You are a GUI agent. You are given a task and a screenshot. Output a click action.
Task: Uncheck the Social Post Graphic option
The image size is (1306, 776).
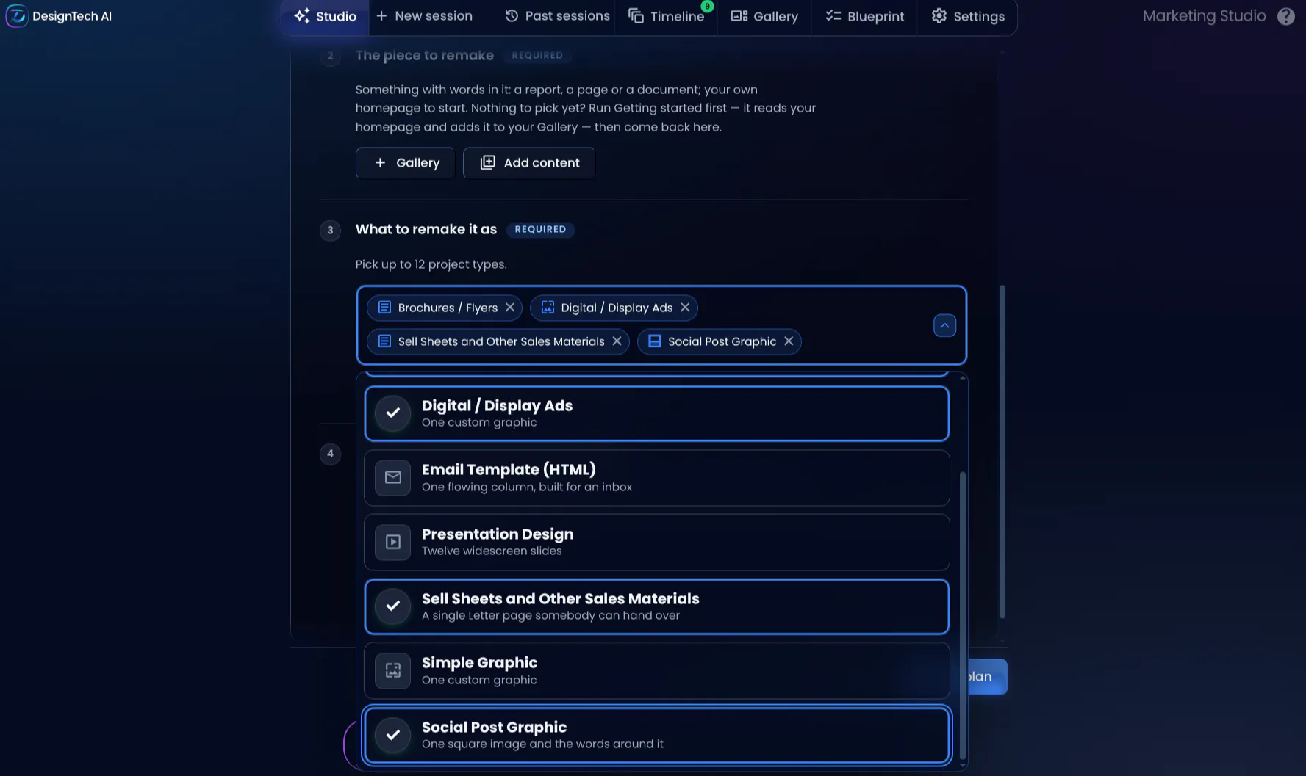pos(656,735)
